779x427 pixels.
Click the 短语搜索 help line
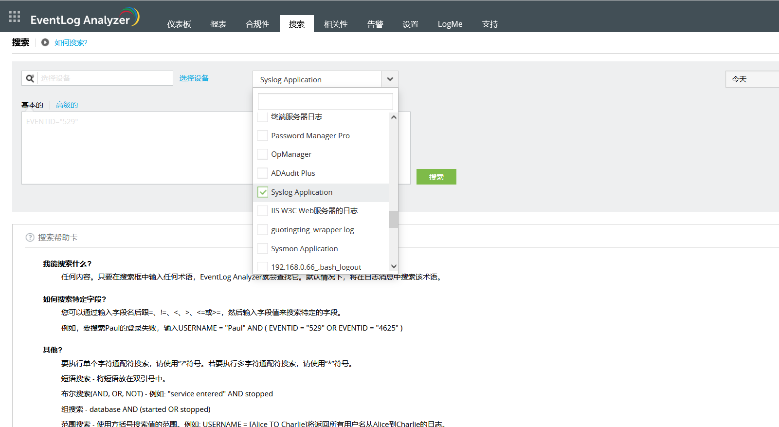114,378
